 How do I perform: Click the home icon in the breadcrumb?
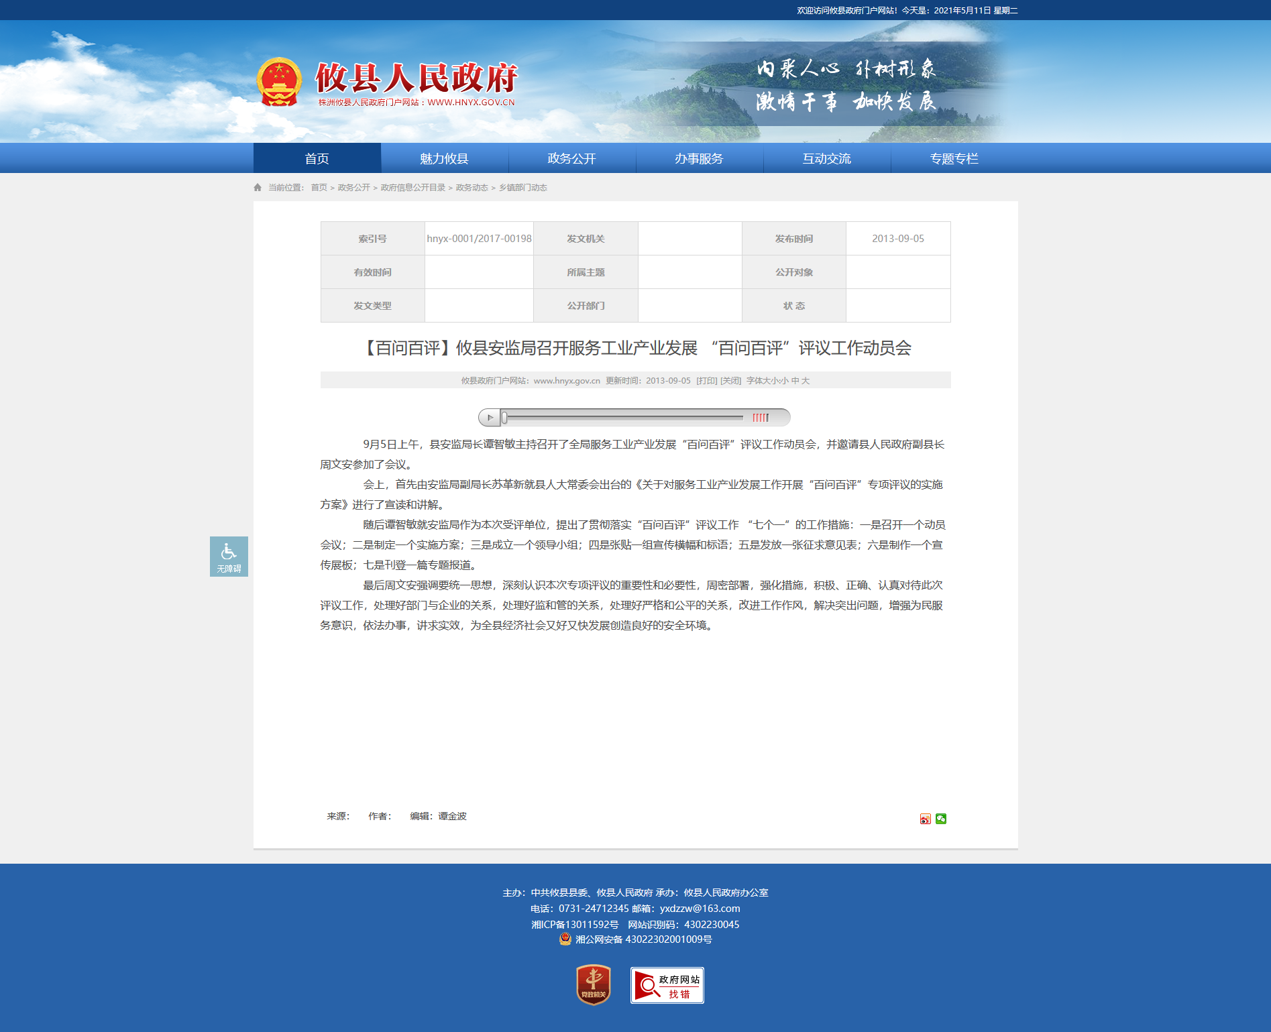tap(258, 188)
